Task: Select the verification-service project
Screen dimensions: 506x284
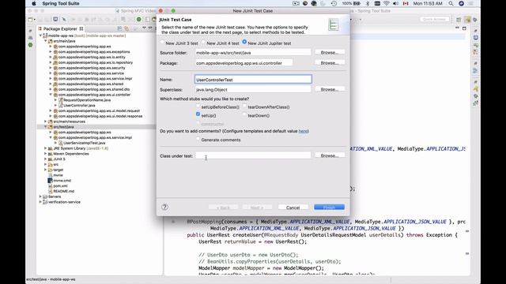Action: (64, 202)
